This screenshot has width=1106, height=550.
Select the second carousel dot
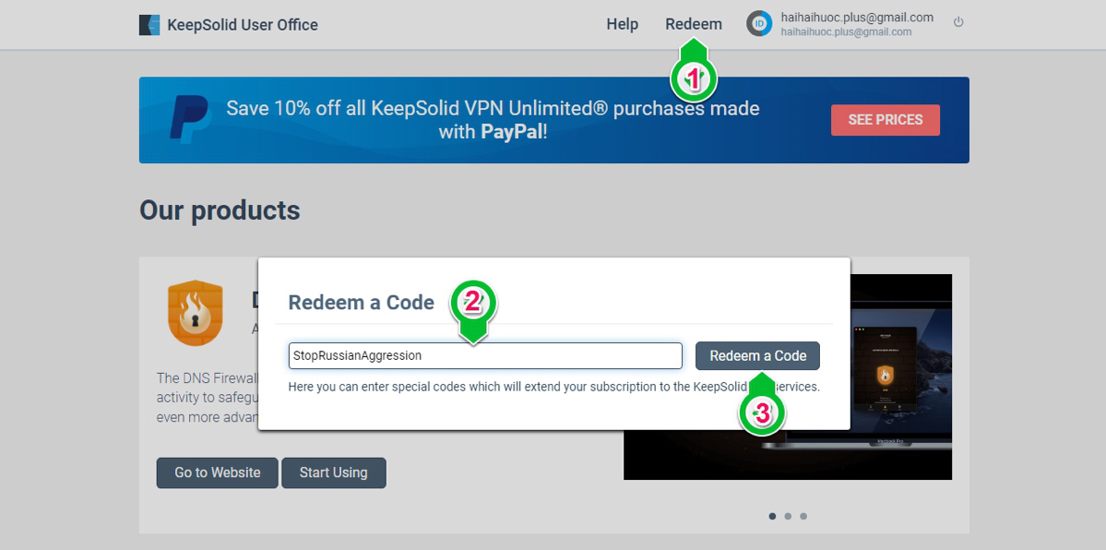tap(788, 516)
